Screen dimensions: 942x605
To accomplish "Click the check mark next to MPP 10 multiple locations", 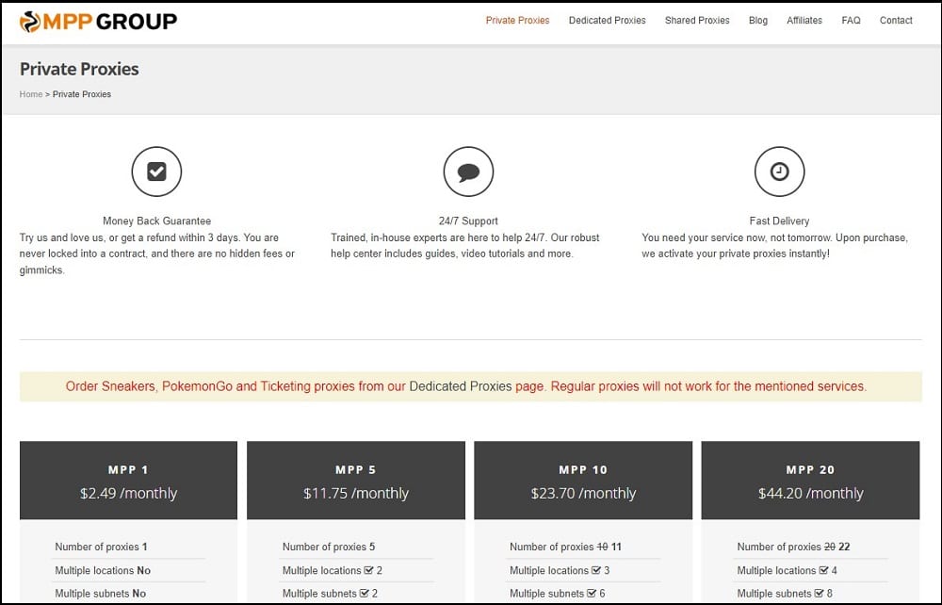I will pos(596,570).
